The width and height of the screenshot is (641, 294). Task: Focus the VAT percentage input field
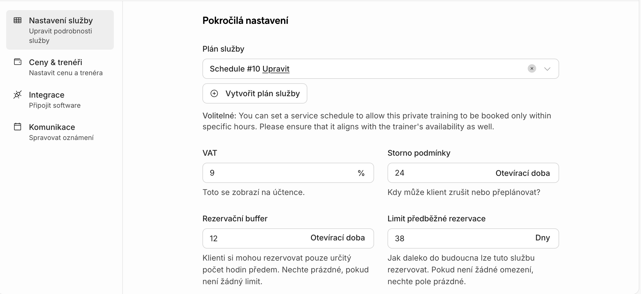pos(280,173)
